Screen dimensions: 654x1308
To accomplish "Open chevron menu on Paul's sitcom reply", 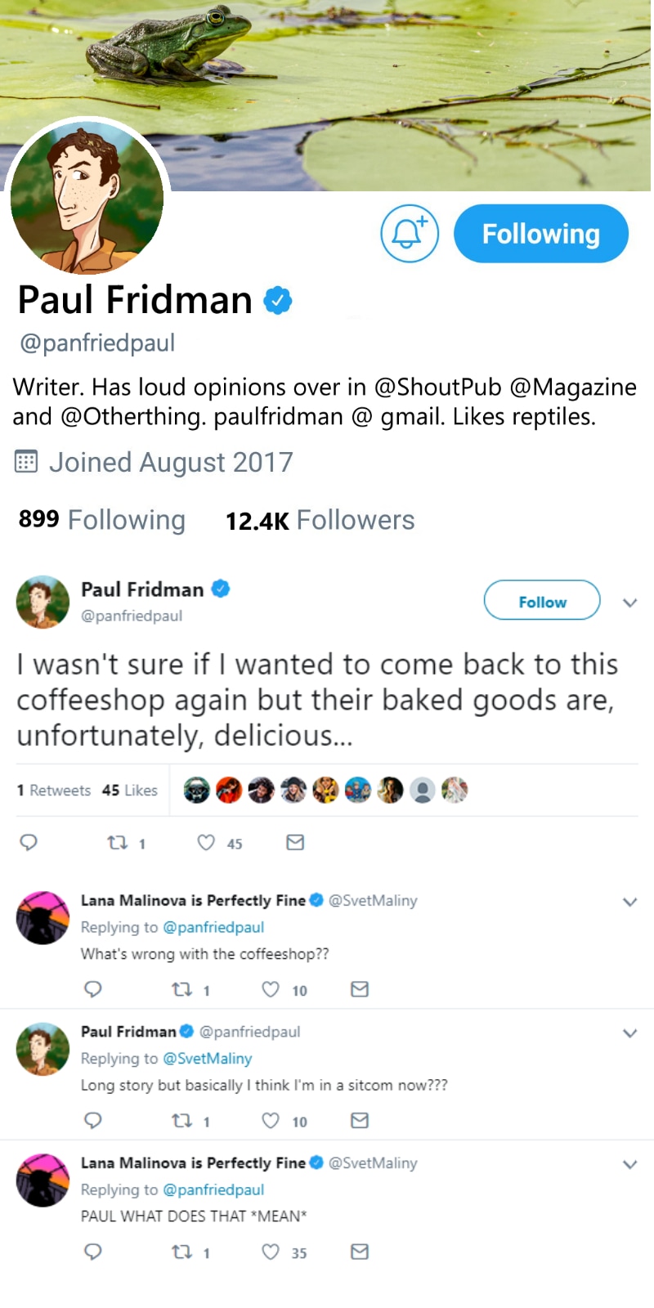I will tap(629, 1033).
